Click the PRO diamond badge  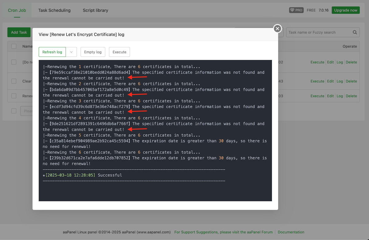[296, 10]
